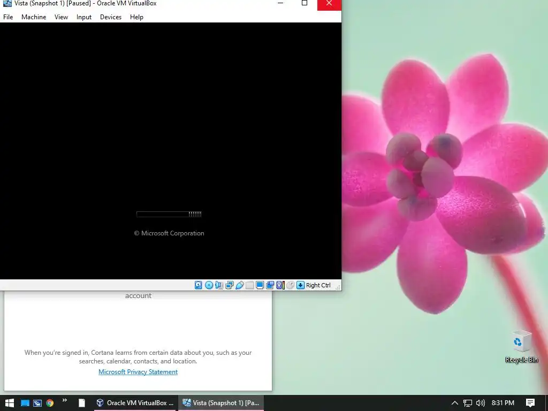The image size is (548, 411).
Task: Open the Input menu
Action: tap(84, 17)
